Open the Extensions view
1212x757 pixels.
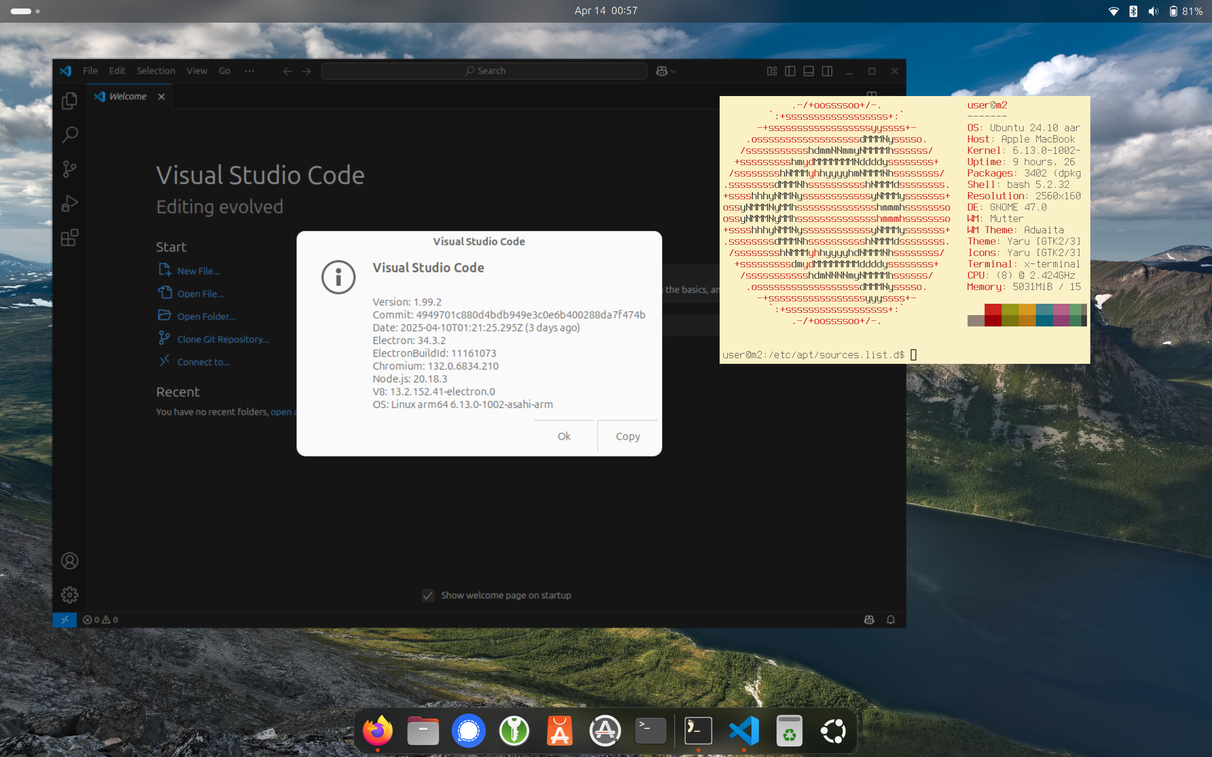point(70,238)
